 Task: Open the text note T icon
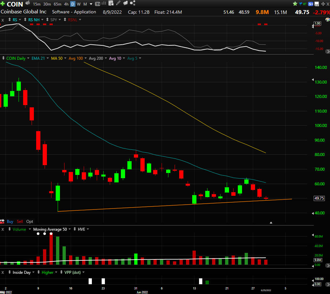(97, 4)
